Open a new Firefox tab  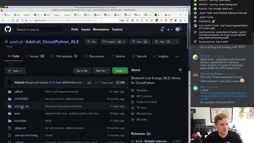(180, 15)
